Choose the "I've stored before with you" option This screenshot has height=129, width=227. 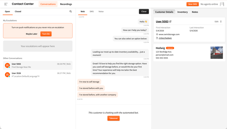point(91,88)
